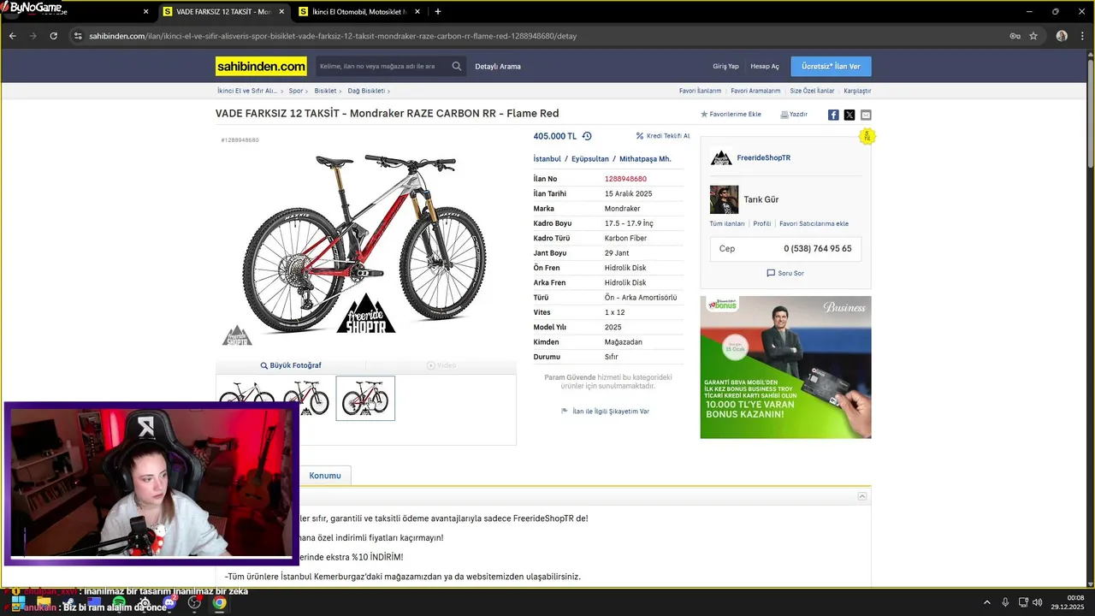
Task: Click seller's Tüm İlanları link
Action: coord(727,223)
